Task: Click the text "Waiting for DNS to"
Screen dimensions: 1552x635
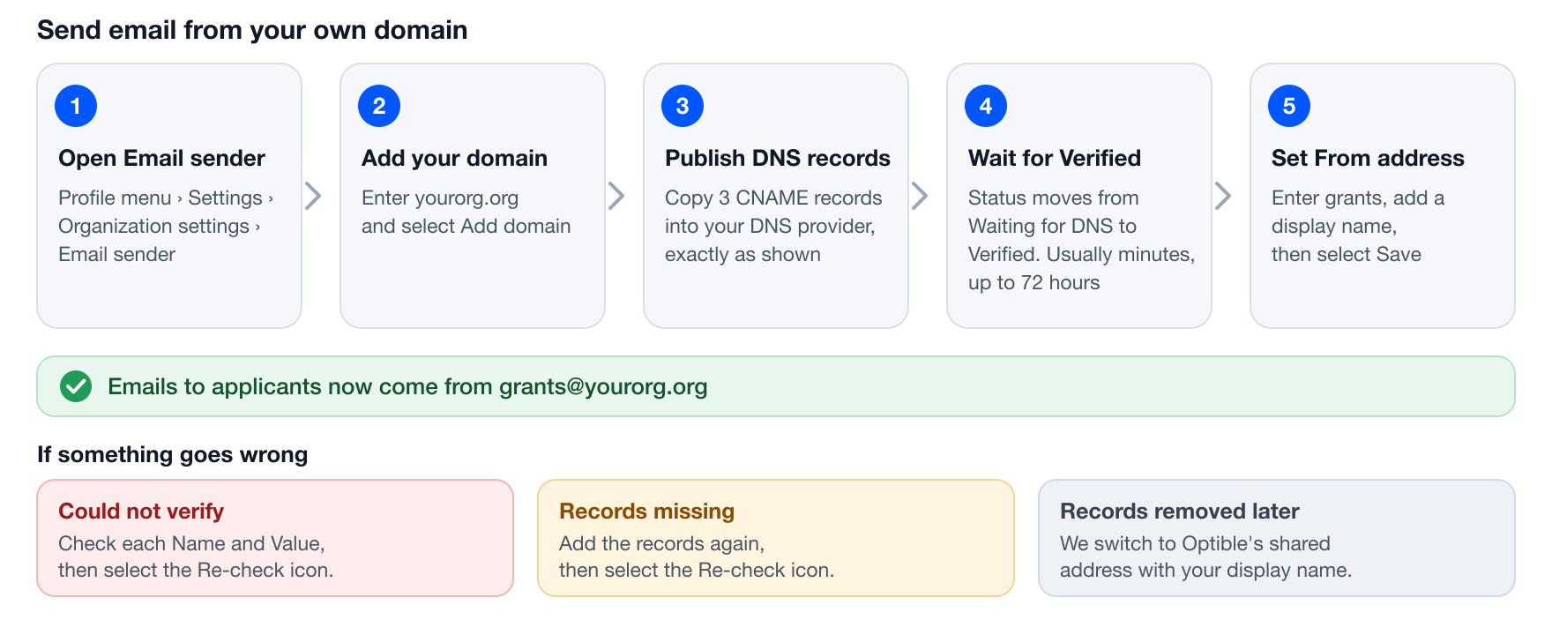Action: (1052, 226)
